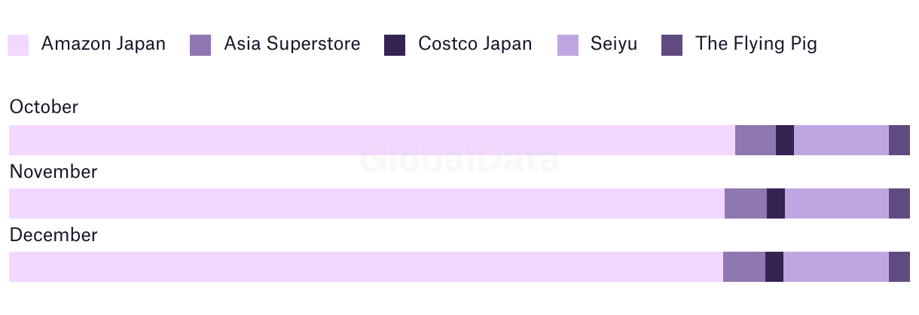The width and height of the screenshot is (919, 315).
Task: Click October's Asia Superstore bar segment
Action: [x=756, y=140]
